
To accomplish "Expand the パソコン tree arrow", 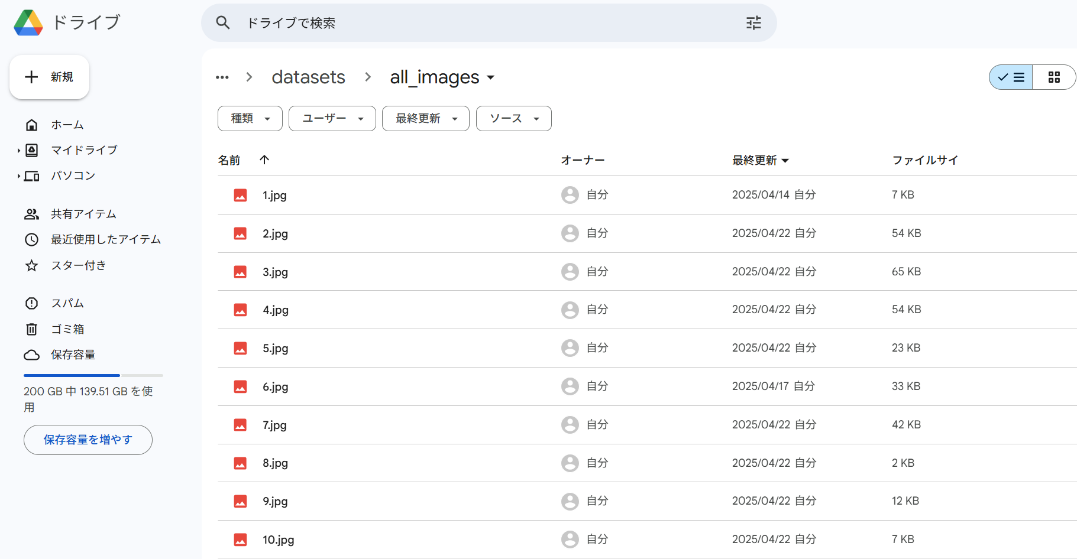I will (x=18, y=176).
